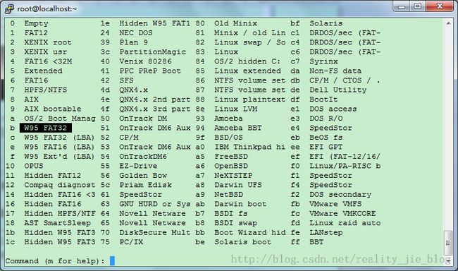The image size is (458, 271).
Task: Click the 'BSD/OS' entry
Action: [229, 138]
